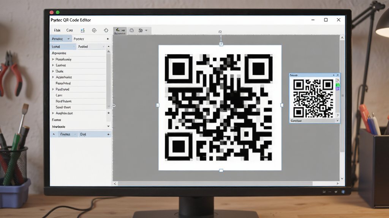Maximize the QR Code Editor window
Viewport: 389px width, 218px height.
326,20
